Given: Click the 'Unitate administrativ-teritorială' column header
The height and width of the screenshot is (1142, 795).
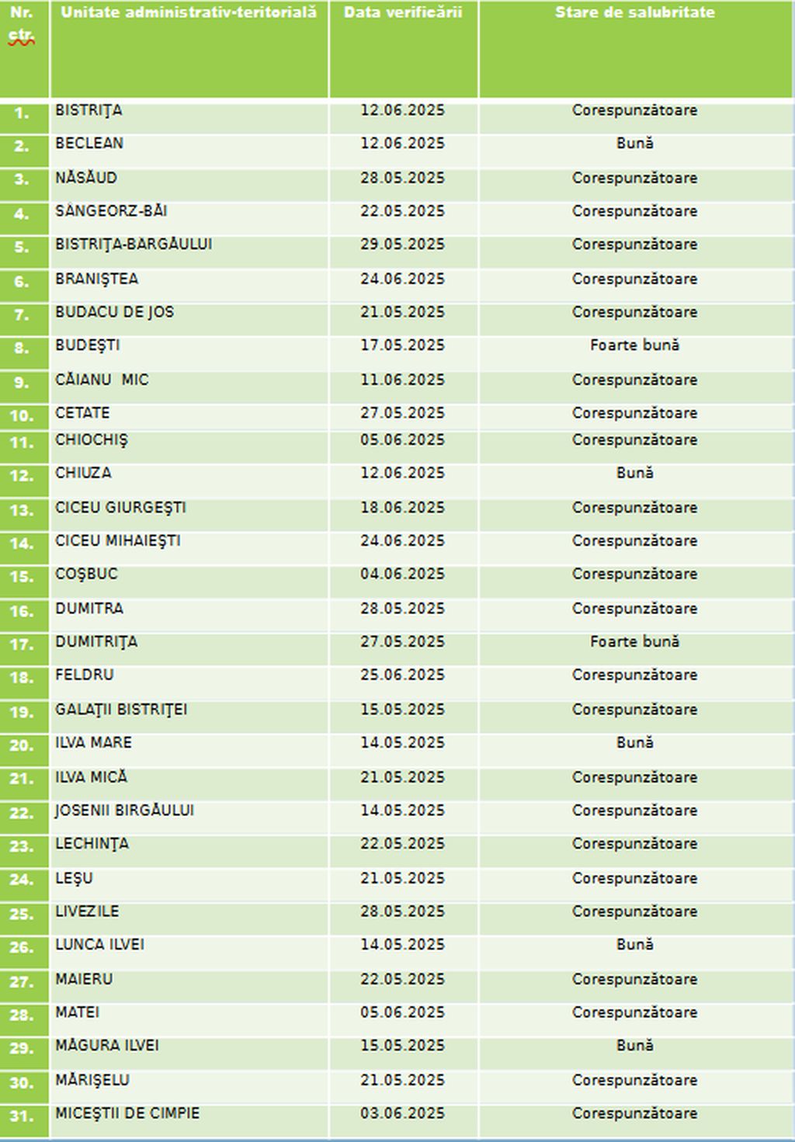Looking at the screenshot, I should pos(189,12).
